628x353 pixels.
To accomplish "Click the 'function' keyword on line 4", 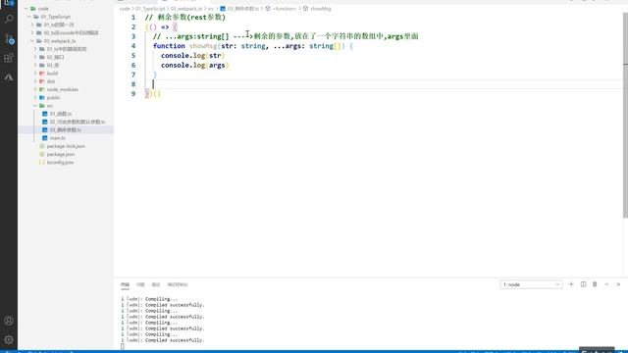I will [169, 46].
